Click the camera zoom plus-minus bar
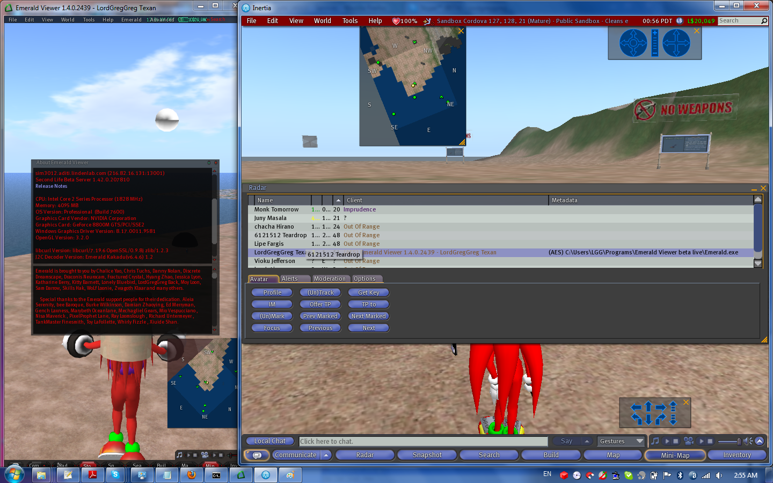This screenshot has width=773, height=483. tap(654, 43)
